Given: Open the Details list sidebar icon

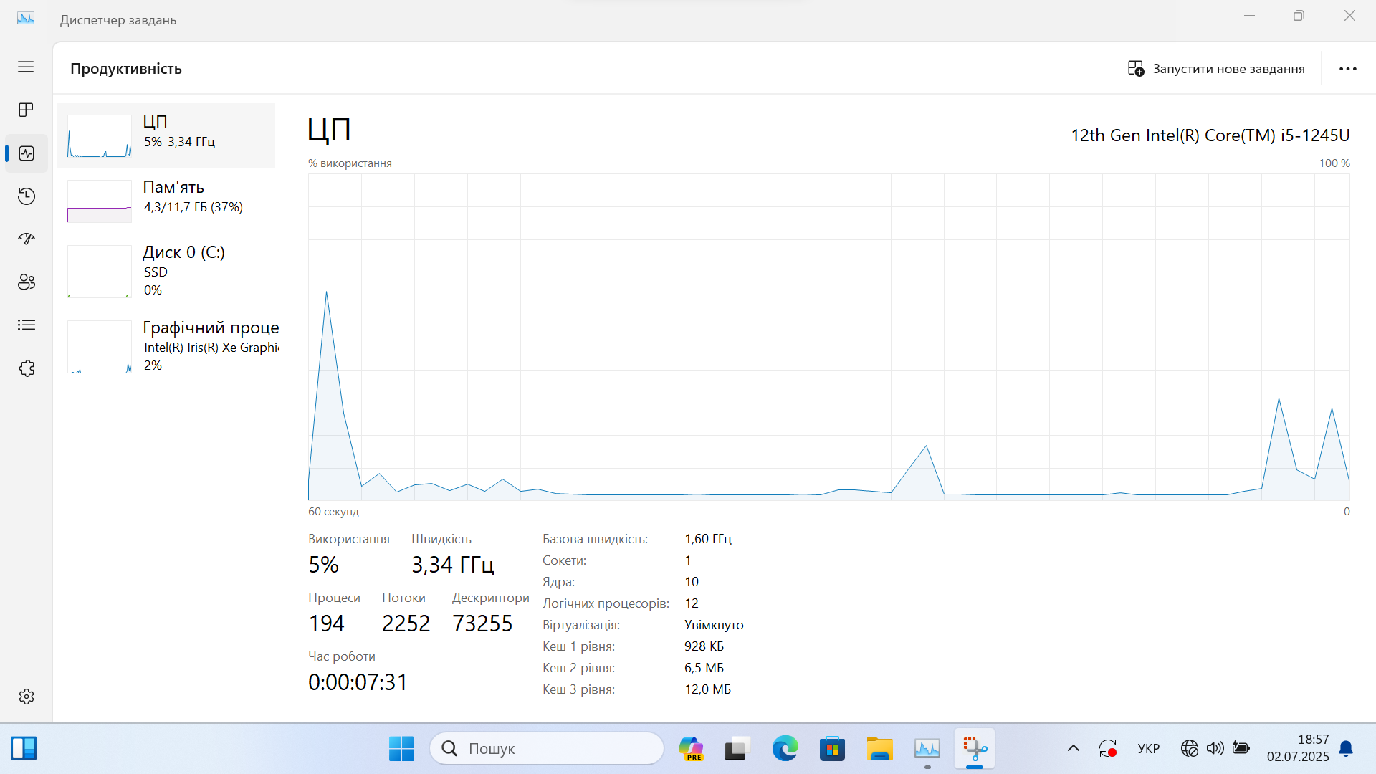Looking at the screenshot, I should point(27,325).
